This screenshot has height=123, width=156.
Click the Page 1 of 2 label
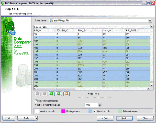coord(93,94)
